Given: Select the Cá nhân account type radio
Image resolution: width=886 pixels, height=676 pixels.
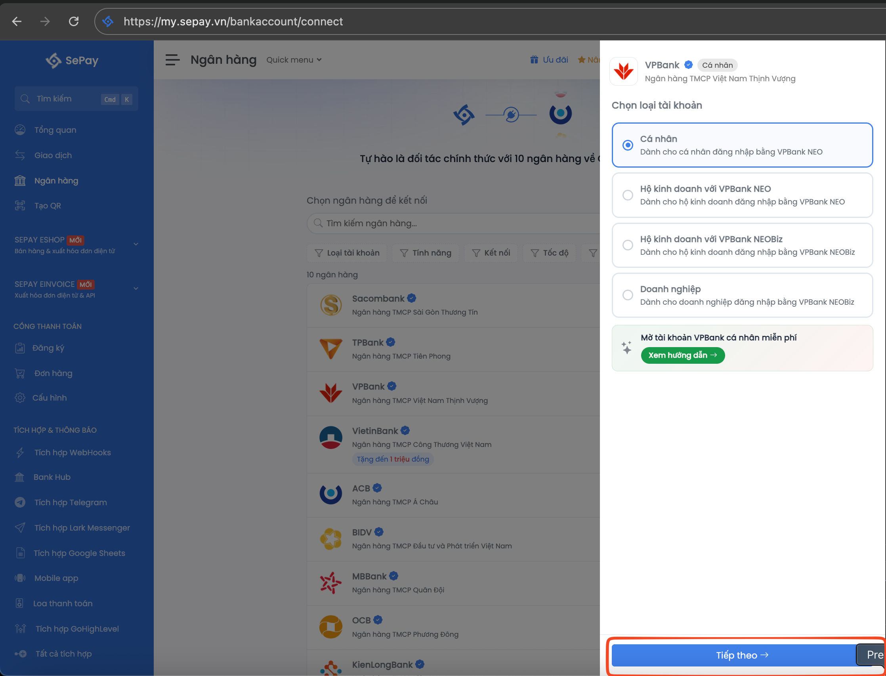Looking at the screenshot, I should pos(627,145).
